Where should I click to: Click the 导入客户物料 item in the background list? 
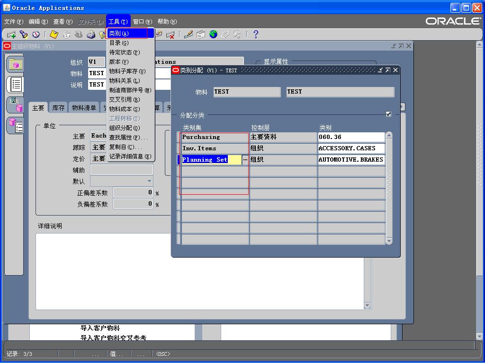point(100,328)
